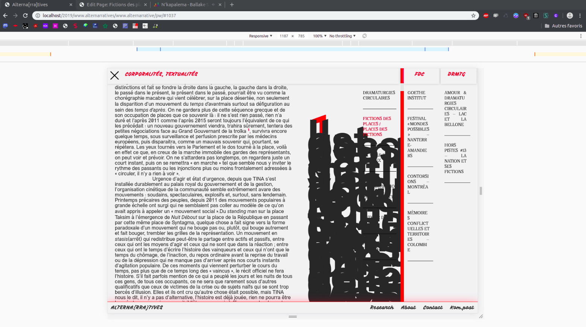
Task: Open the Research link in footer
Action: 382,307
